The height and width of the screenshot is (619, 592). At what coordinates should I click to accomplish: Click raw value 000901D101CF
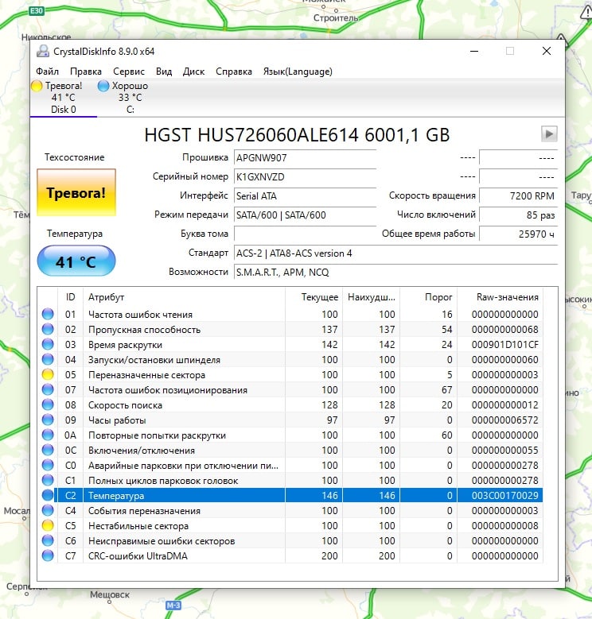[504, 345]
